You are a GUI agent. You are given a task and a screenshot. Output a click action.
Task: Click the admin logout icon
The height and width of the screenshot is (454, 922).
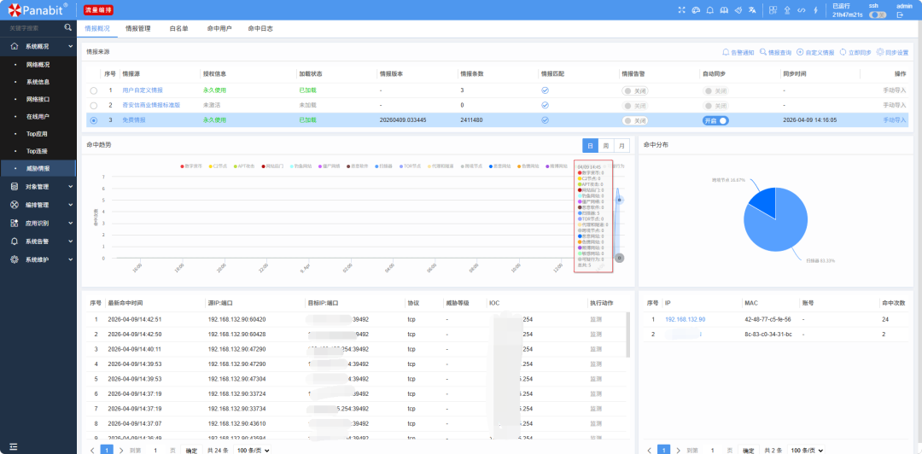click(900, 15)
